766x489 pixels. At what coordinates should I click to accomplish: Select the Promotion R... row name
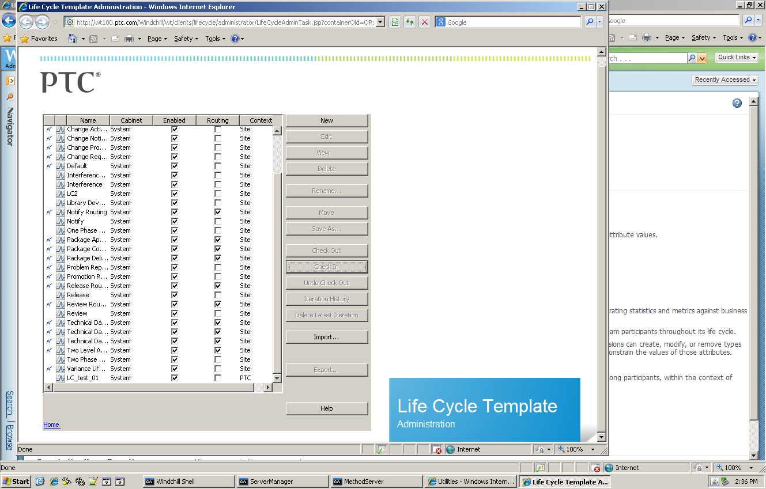(x=87, y=276)
